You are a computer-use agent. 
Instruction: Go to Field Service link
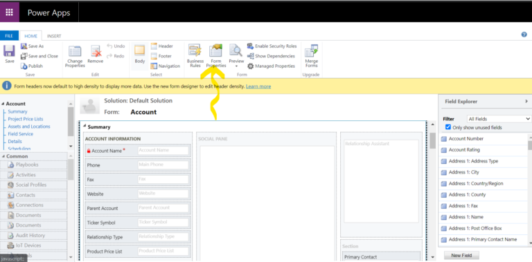pyautogui.click(x=21, y=133)
